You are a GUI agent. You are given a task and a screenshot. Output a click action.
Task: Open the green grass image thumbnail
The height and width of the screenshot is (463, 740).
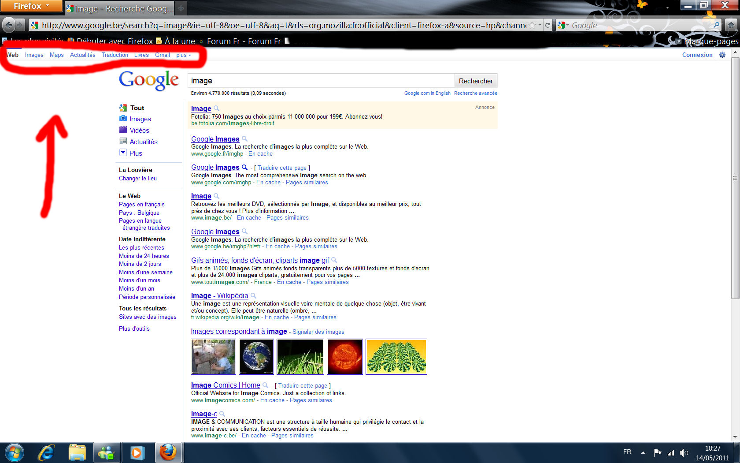pyautogui.click(x=300, y=357)
